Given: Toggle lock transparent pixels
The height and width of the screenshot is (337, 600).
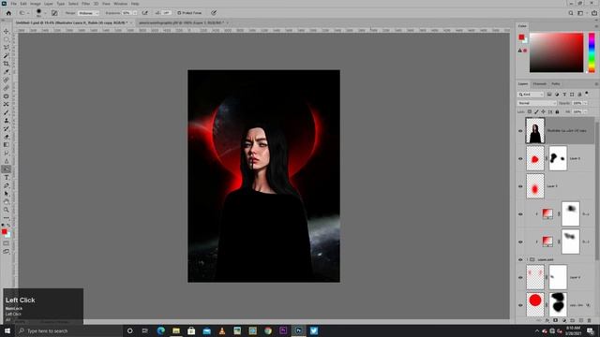Looking at the screenshot, I should (x=529, y=111).
